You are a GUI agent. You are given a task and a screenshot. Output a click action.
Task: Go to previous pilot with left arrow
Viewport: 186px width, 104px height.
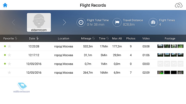pyautogui.click(x=14, y=23)
